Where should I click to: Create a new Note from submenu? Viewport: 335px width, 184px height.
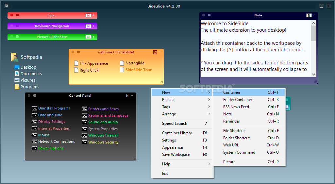[x=249, y=114]
